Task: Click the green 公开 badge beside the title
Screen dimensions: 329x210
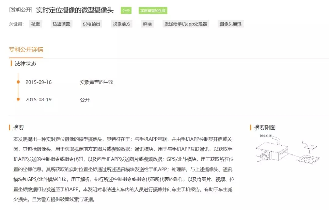Action: click(x=126, y=11)
